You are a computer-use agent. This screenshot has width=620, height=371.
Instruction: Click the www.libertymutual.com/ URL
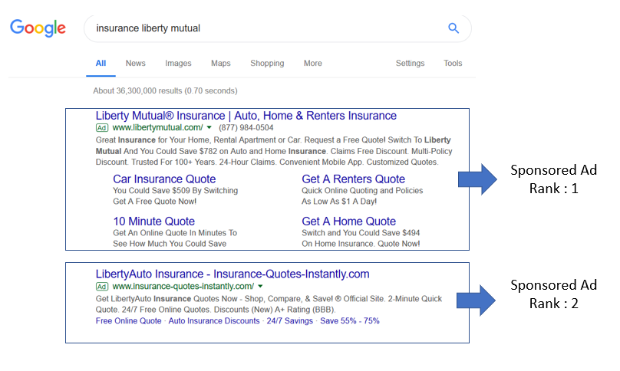(x=157, y=127)
